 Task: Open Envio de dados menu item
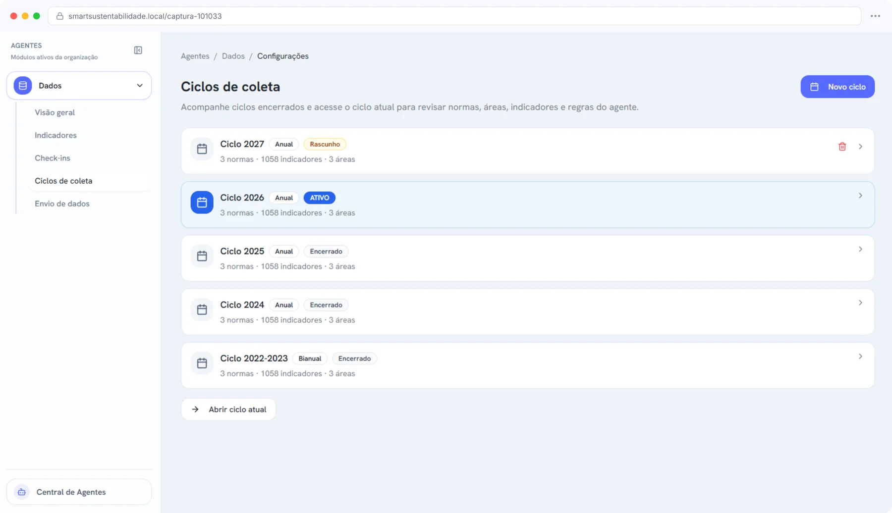click(x=62, y=204)
